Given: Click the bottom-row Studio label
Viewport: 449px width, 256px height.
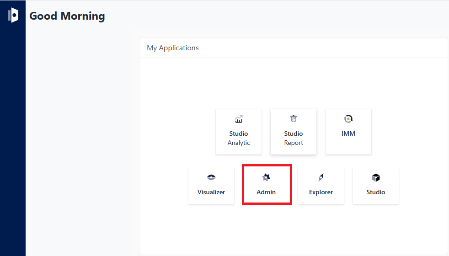Looking at the screenshot, I should pyautogui.click(x=376, y=192).
